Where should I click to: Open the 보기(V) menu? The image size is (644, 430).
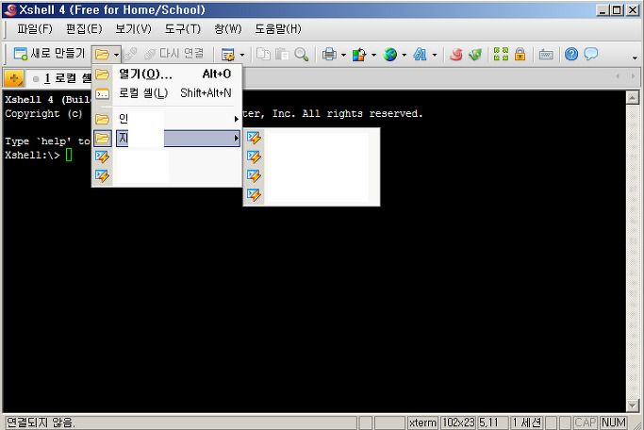pos(134,28)
